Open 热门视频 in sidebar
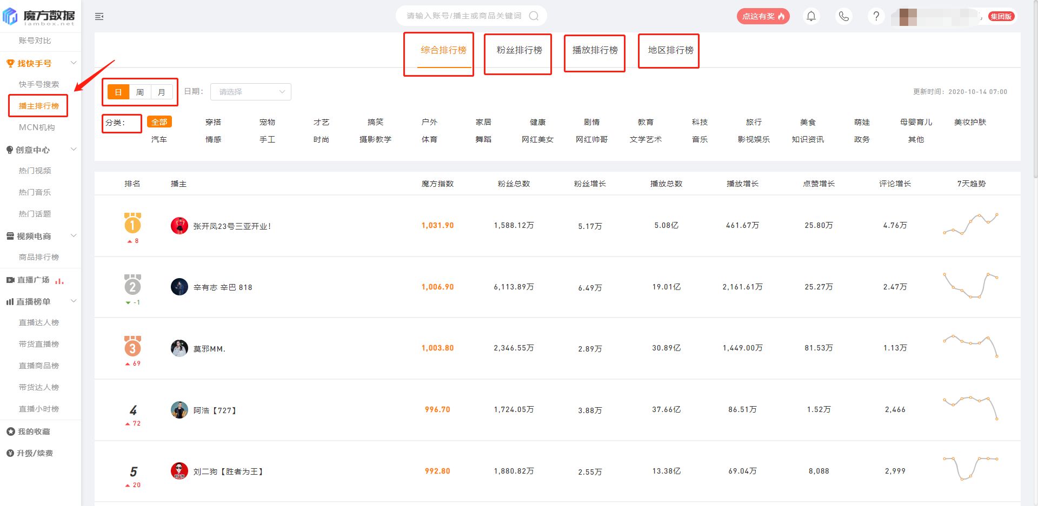 [35, 171]
